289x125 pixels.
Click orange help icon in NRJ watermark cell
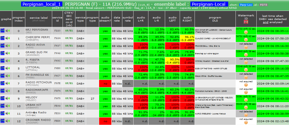coord(246,32)
